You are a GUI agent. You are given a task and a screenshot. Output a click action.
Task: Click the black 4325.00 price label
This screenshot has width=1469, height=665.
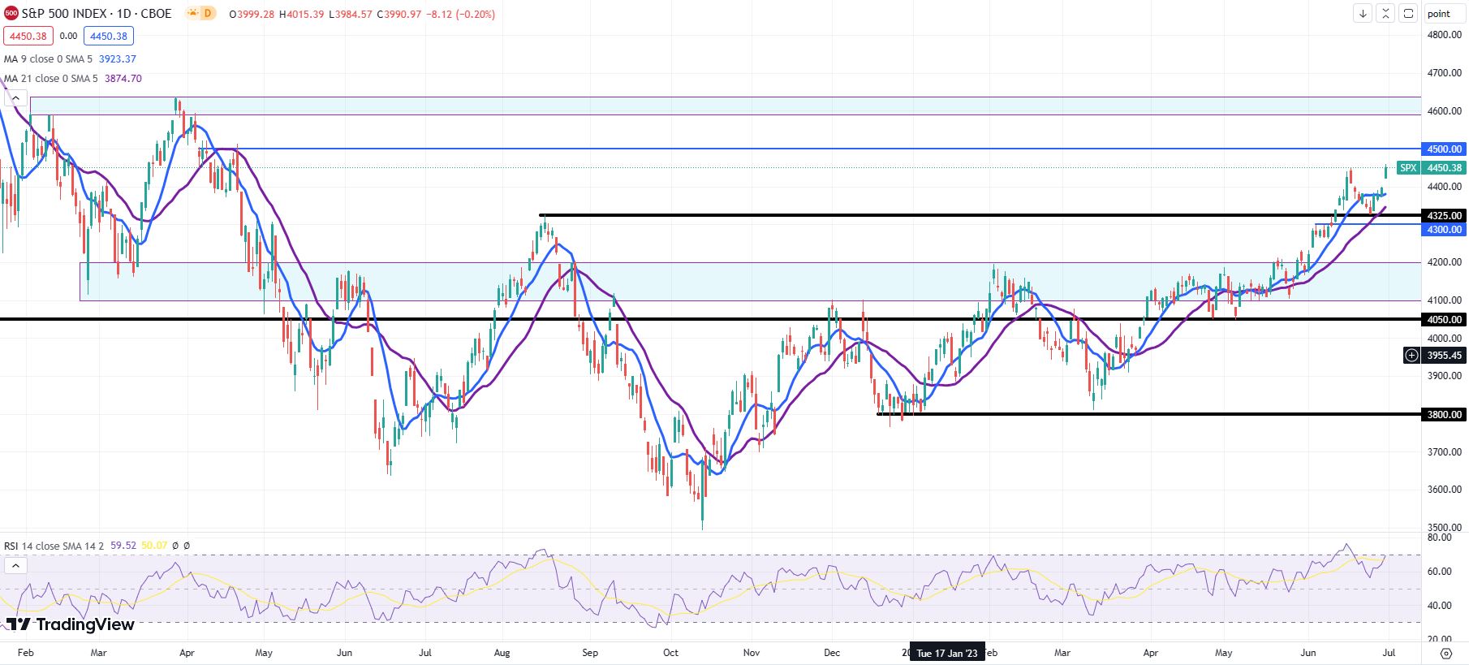1444,216
